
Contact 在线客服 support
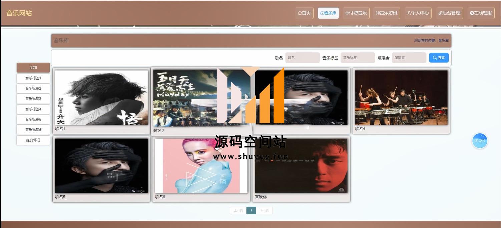tap(481, 13)
